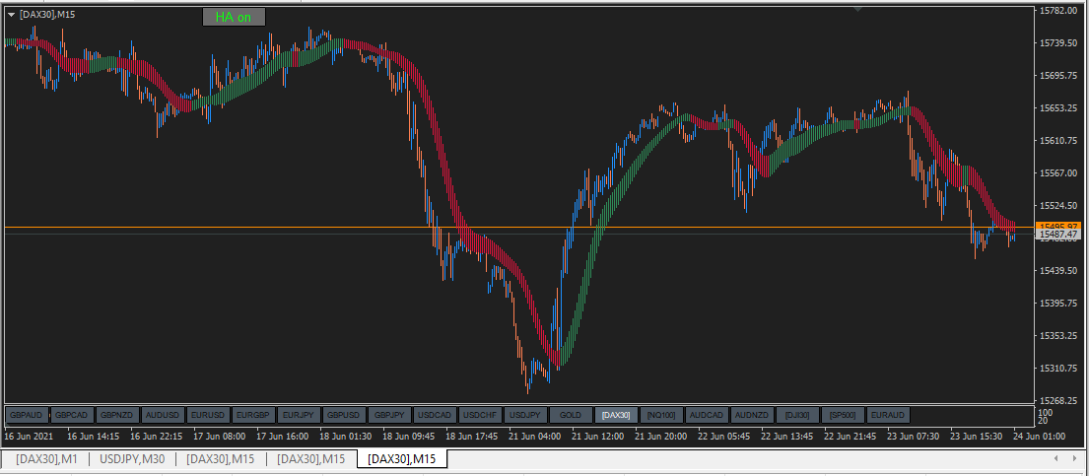This screenshot has height=476, width=1089.
Task: Switch chart to GBPCAD symbol button
Action: pyautogui.click(x=72, y=416)
